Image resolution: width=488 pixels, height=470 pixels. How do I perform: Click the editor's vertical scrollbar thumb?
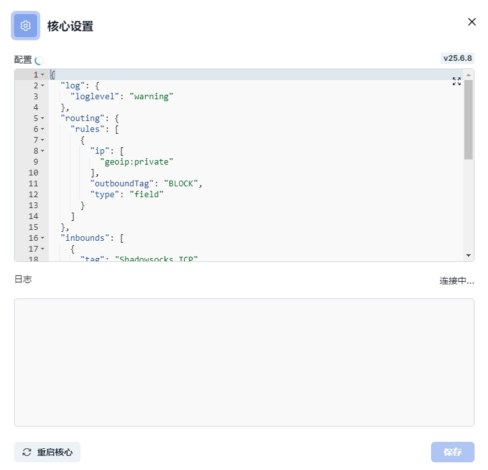coord(469,118)
